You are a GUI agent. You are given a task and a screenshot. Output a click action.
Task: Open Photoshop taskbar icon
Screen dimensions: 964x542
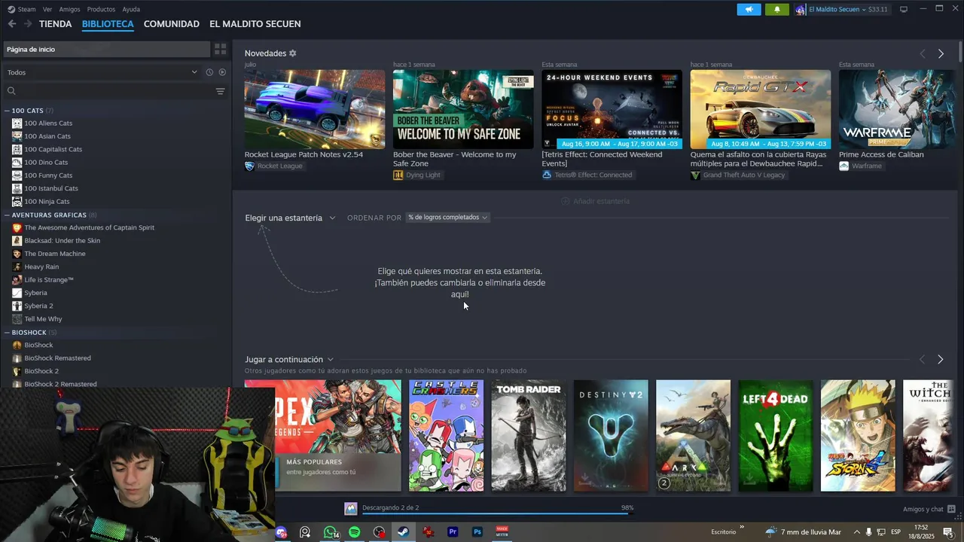[x=477, y=532]
